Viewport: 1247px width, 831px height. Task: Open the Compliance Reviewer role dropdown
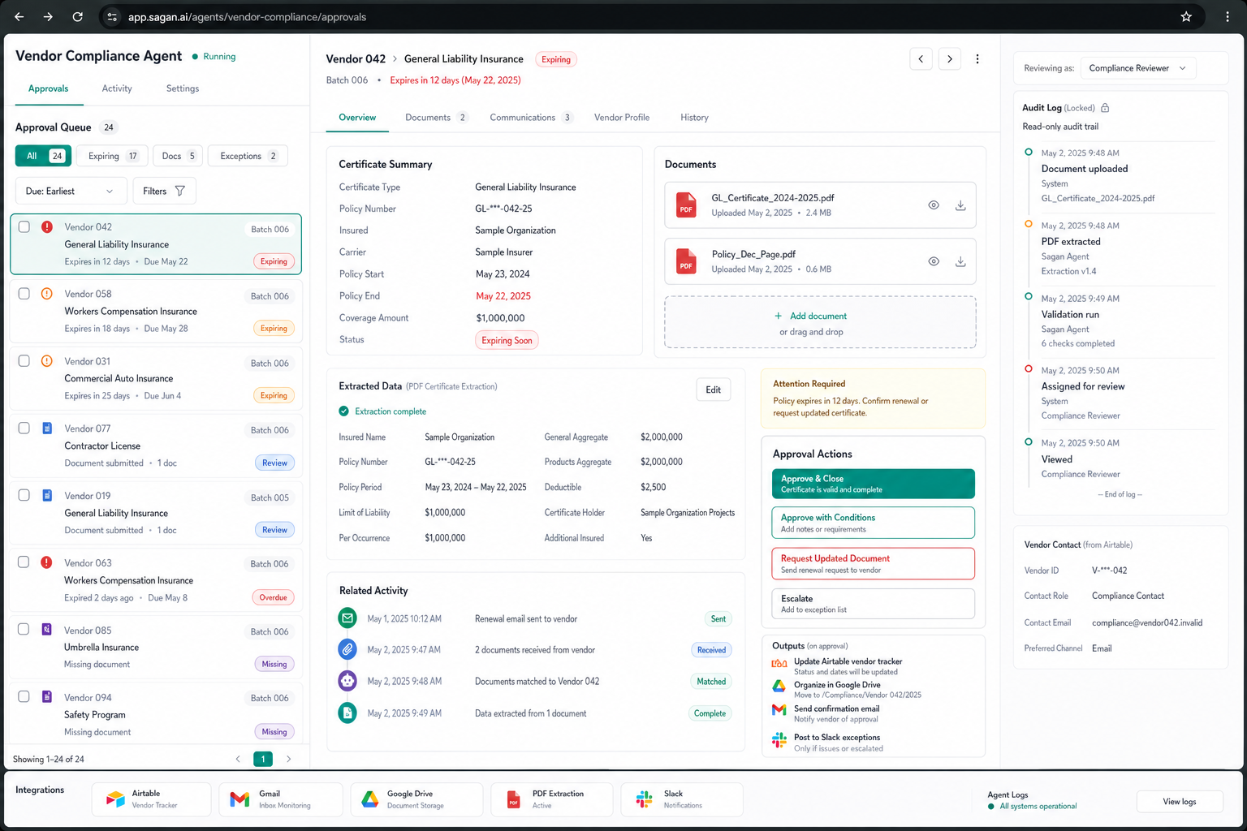point(1138,68)
